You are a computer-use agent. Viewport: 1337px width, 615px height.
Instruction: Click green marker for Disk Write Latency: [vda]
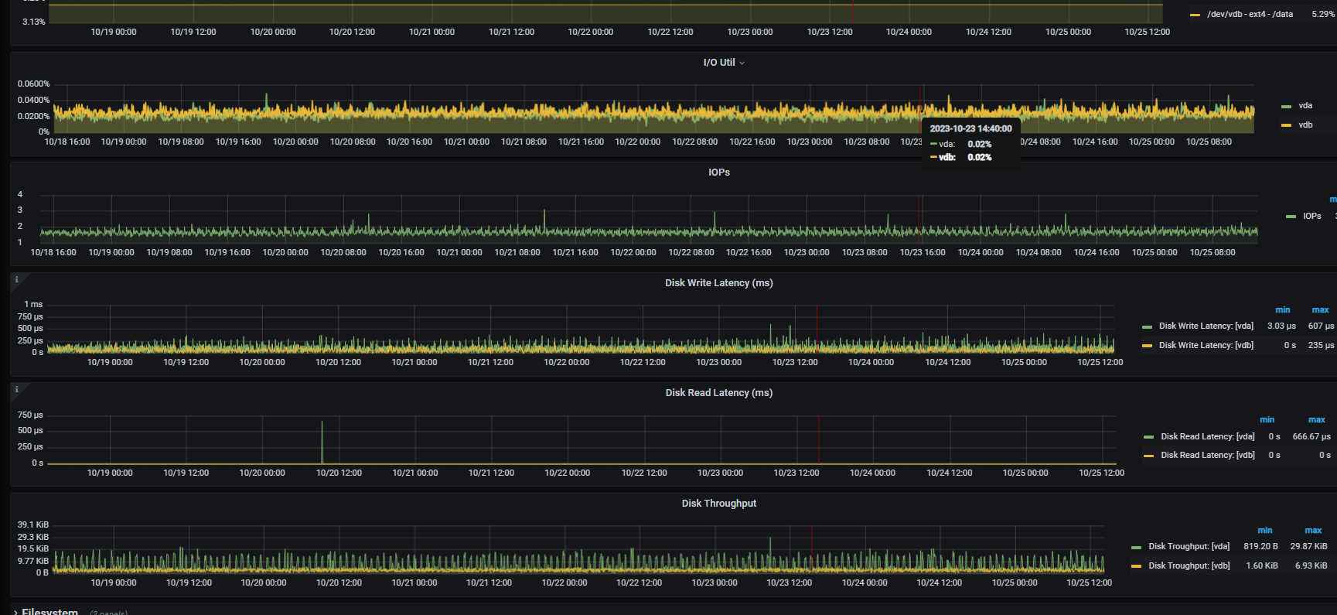[1147, 326]
